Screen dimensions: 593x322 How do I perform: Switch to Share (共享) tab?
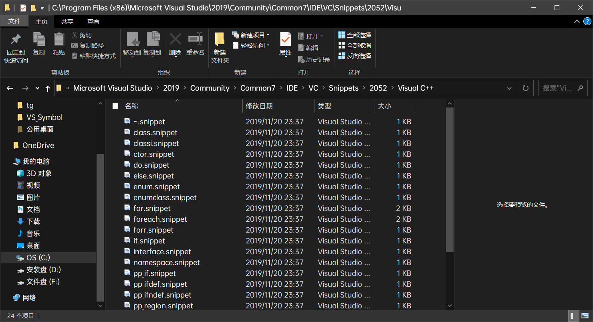(x=67, y=21)
